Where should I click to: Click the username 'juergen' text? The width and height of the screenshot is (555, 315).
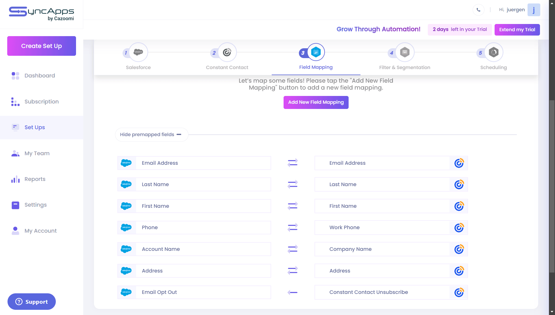(516, 10)
